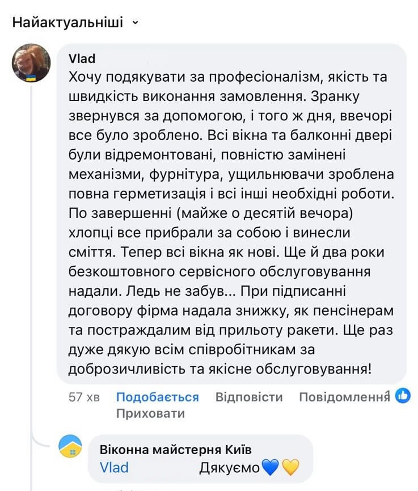
Task: Open Vlad's profile picture
Action: click(31, 62)
